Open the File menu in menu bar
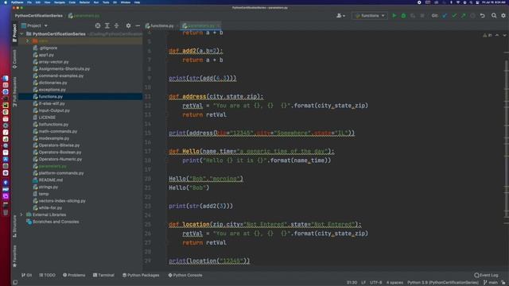Viewport: 509px width, 286px height. [x=29, y=2]
